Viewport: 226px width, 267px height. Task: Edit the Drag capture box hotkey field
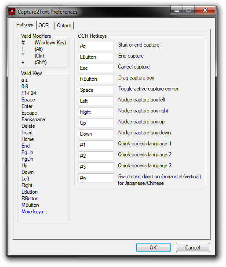coord(96,79)
